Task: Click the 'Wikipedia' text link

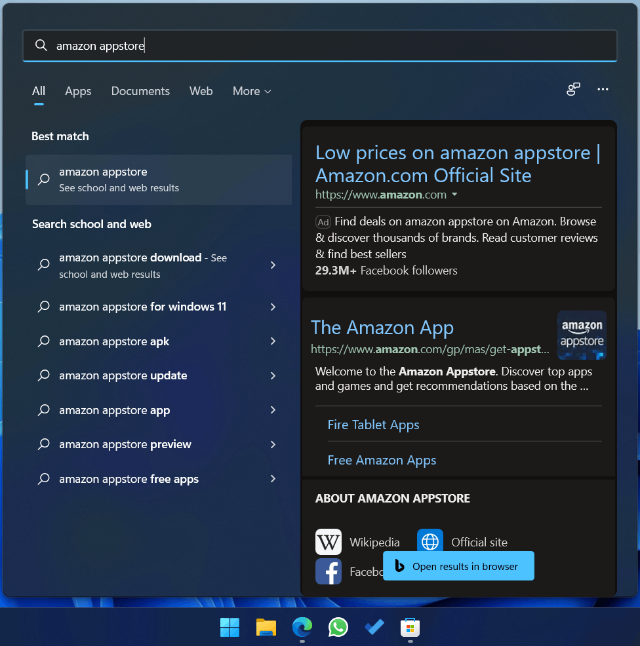Action: click(374, 542)
